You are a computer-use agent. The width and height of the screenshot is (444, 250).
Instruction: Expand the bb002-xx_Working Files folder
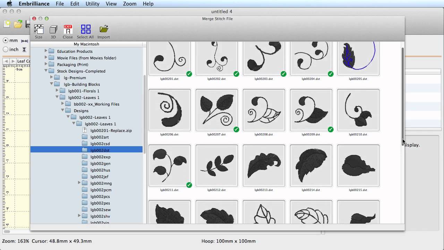click(62, 104)
